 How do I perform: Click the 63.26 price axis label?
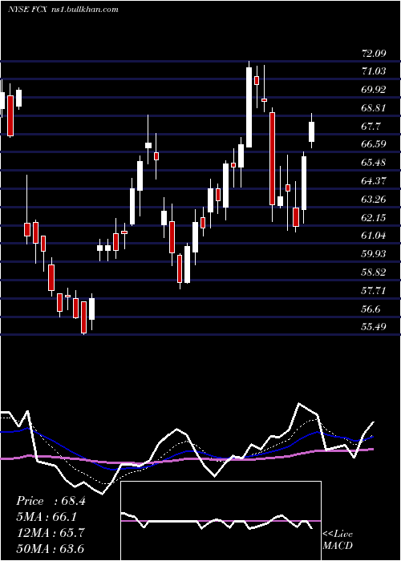pos(374,200)
